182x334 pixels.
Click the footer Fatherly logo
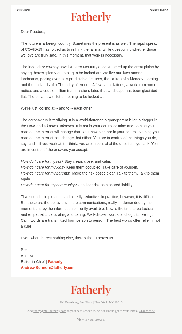tap(91, 290)
